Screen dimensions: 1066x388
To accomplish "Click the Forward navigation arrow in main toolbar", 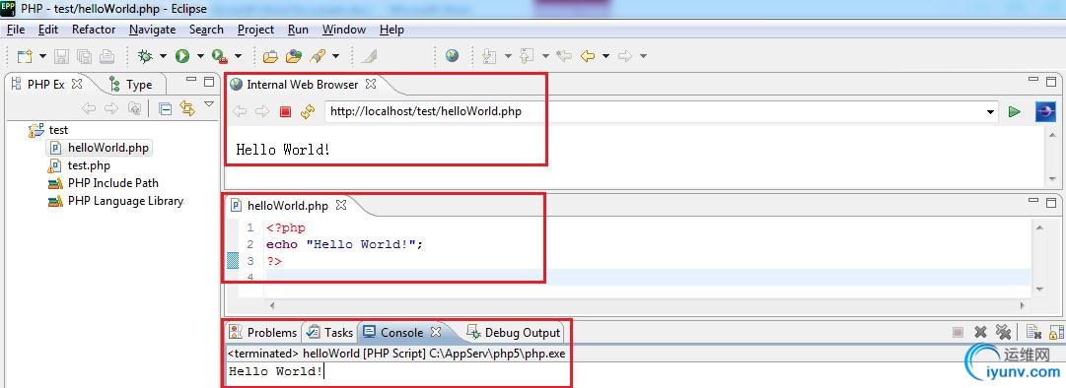I will pyautogui.click(x=625, y=56).
